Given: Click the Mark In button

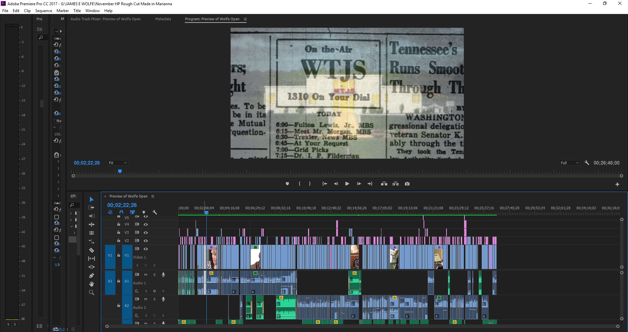Looking at the screenshot, I should (299, 184).
